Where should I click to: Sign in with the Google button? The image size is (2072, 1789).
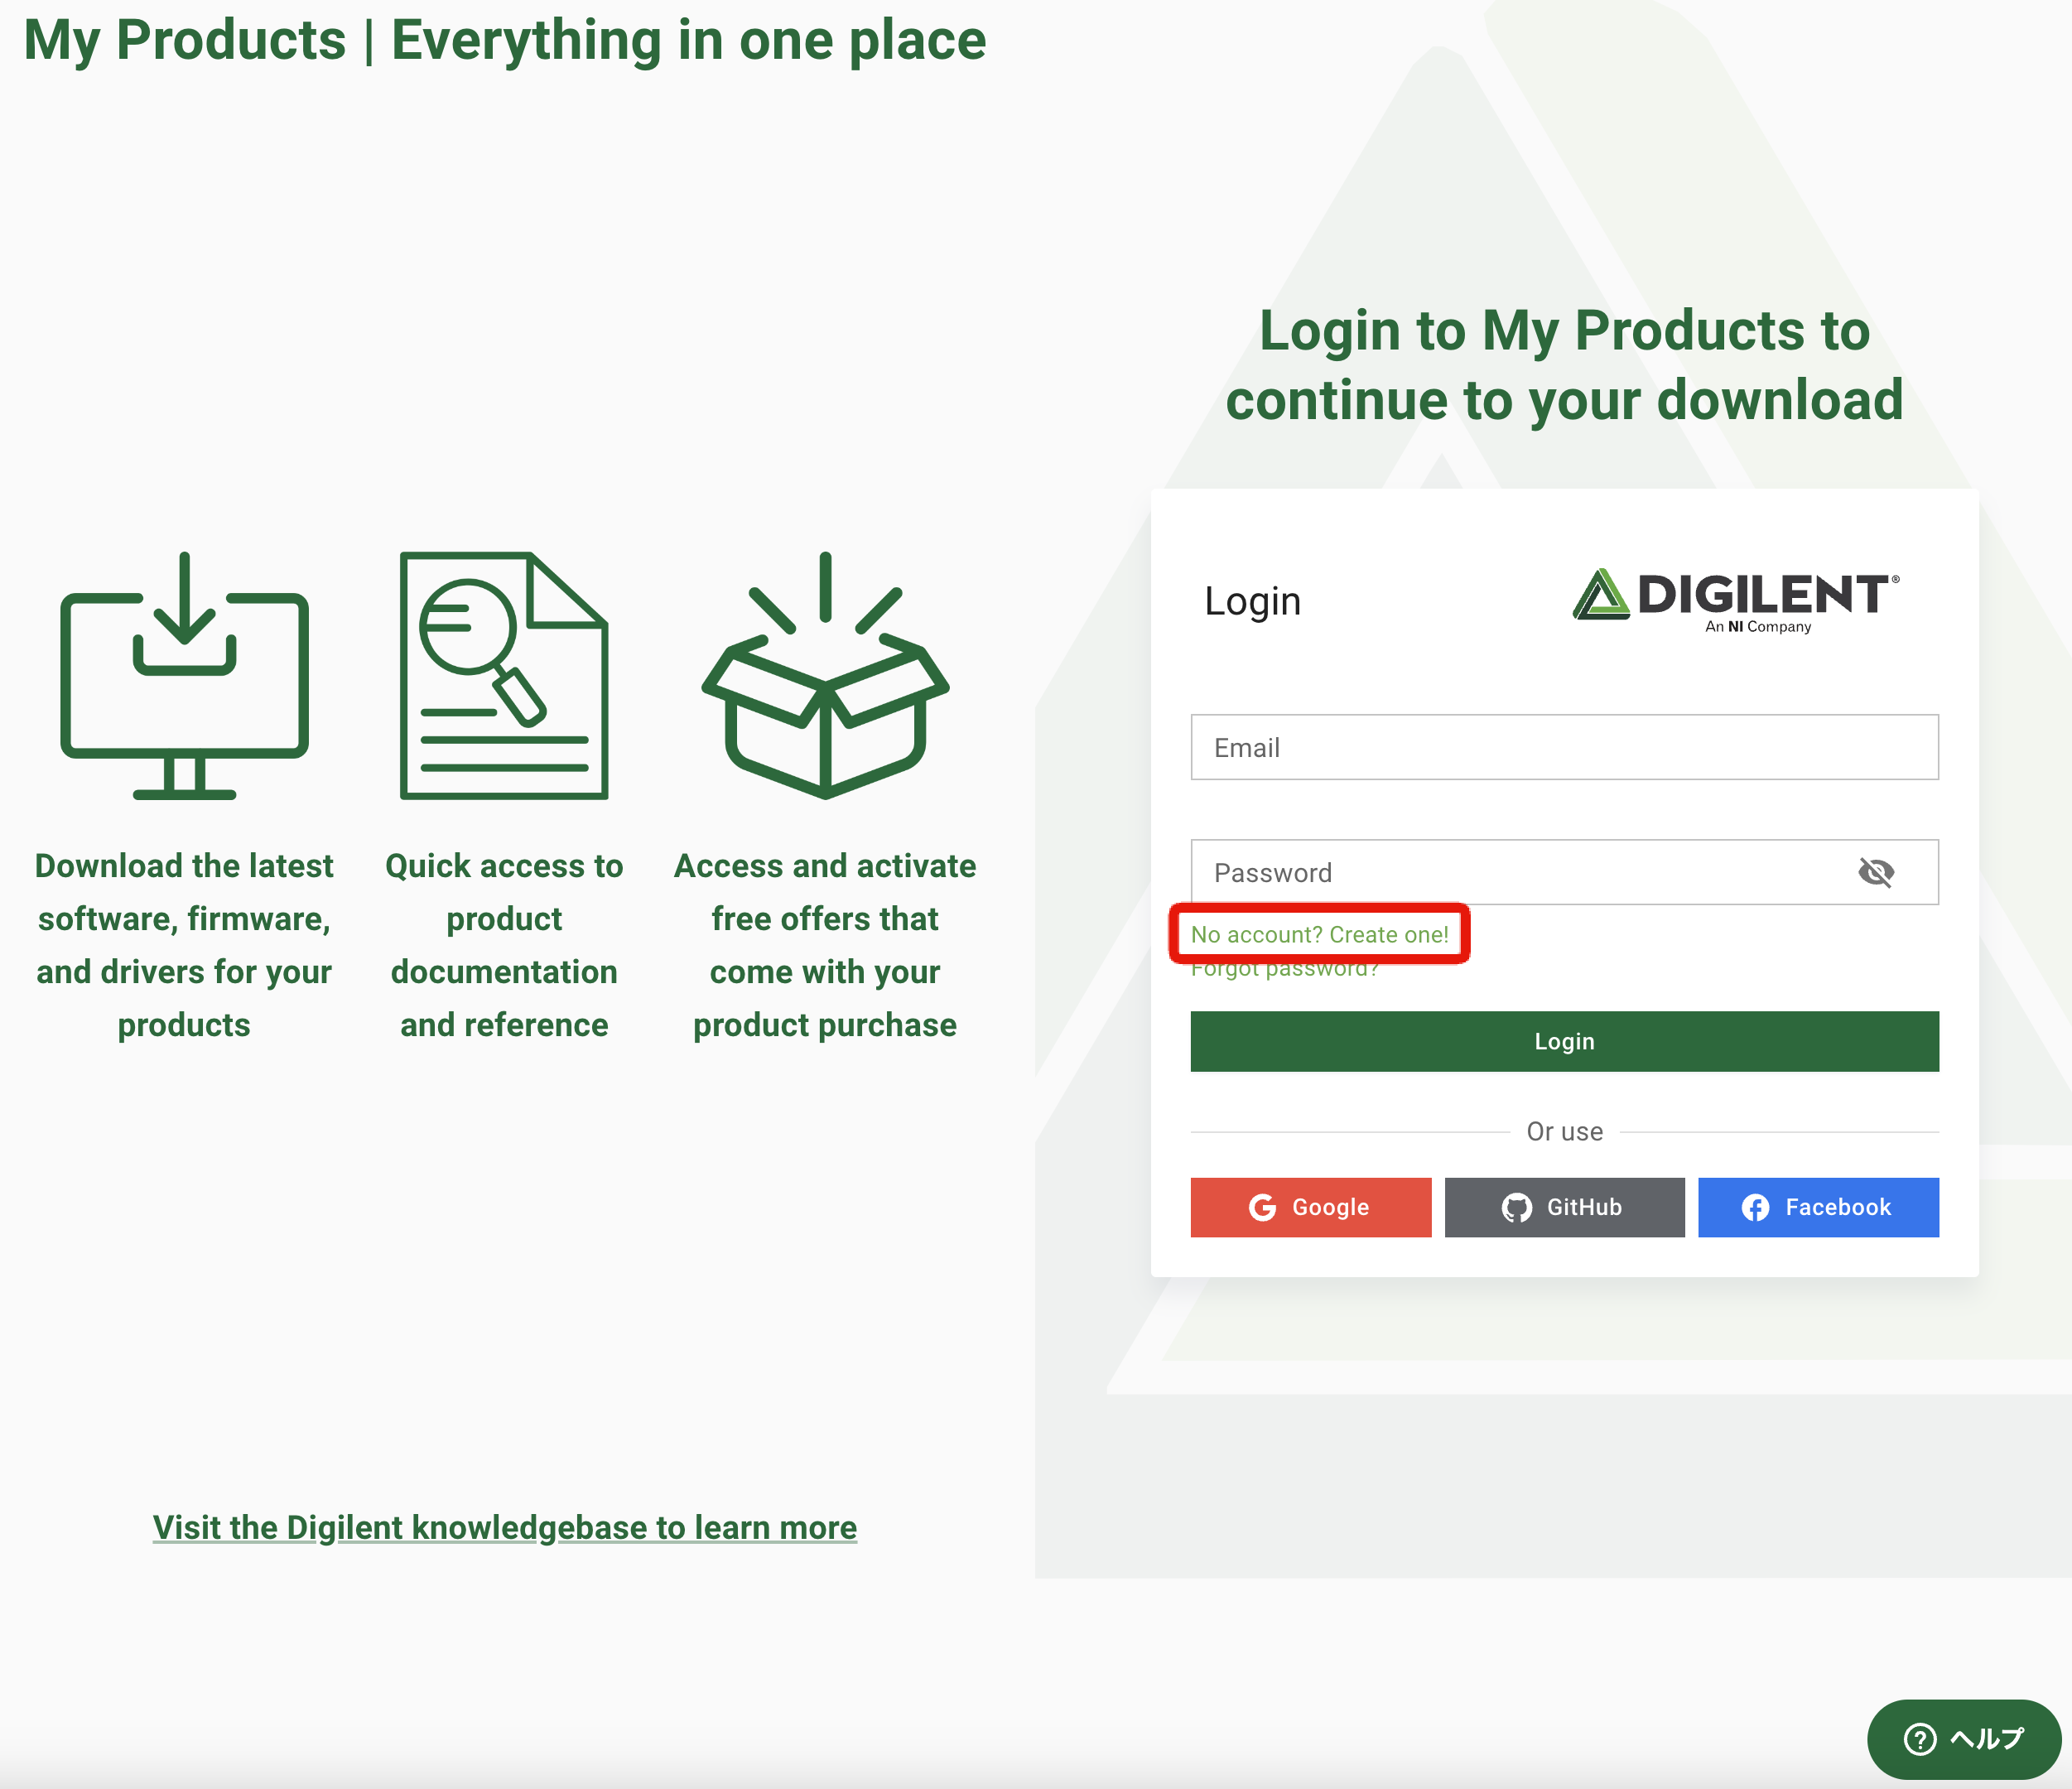(1310, 1208)
